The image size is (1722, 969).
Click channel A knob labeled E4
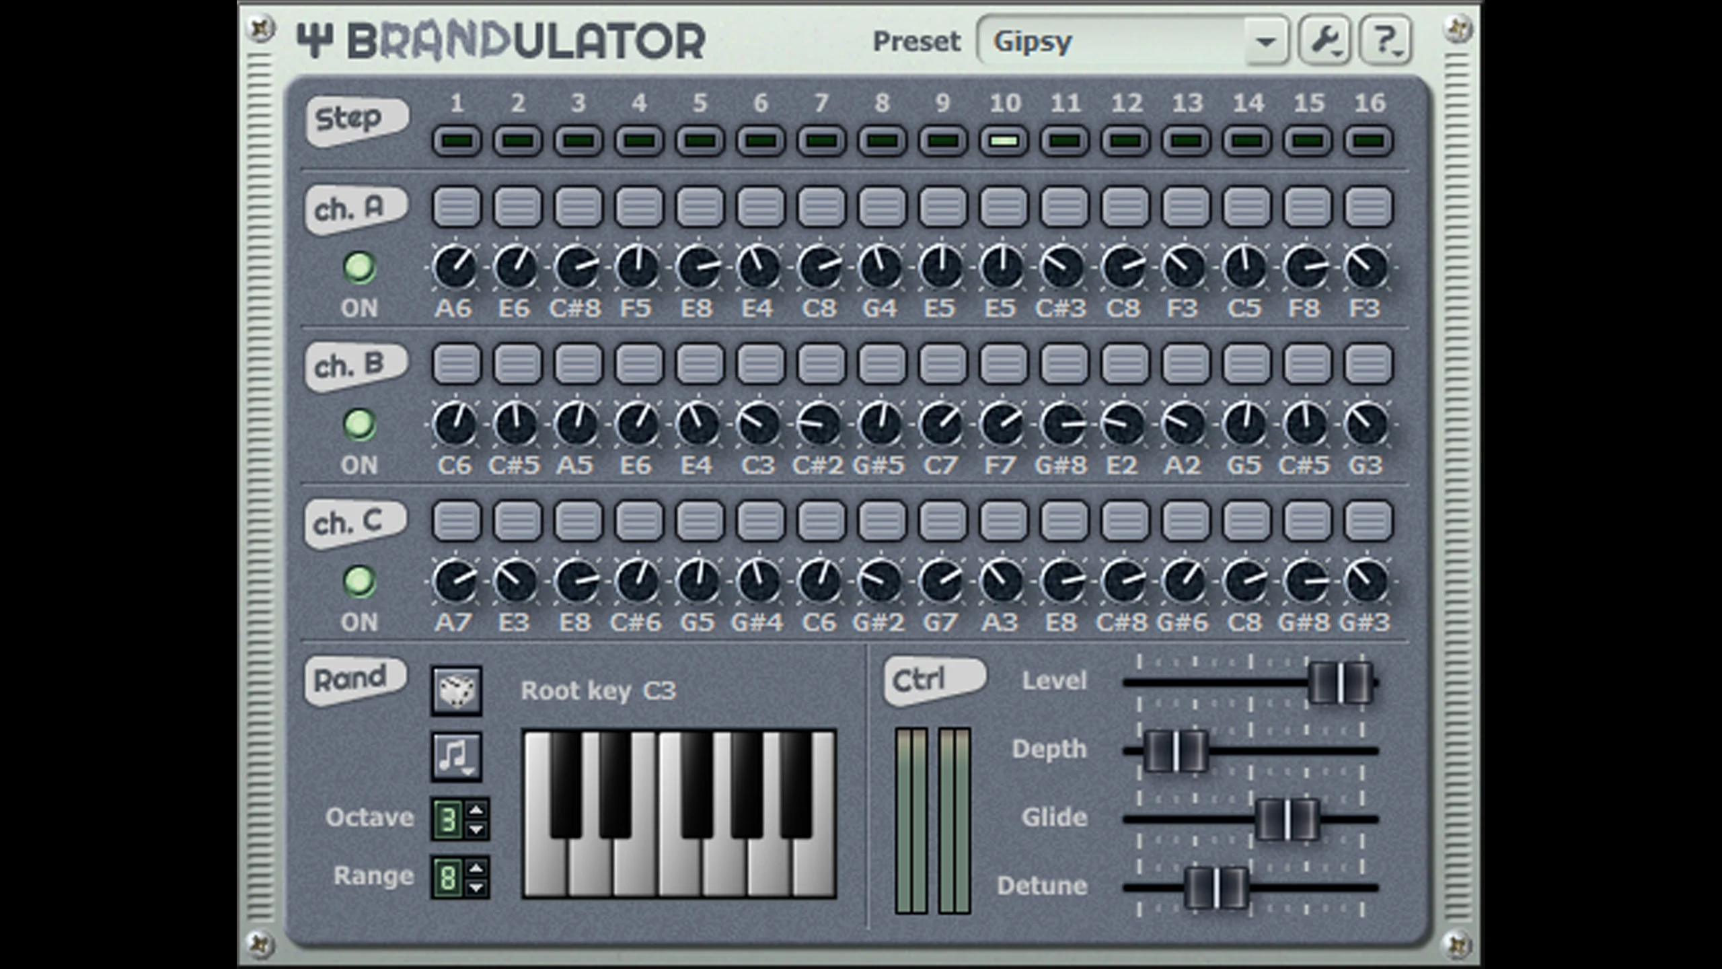[759, 267]
